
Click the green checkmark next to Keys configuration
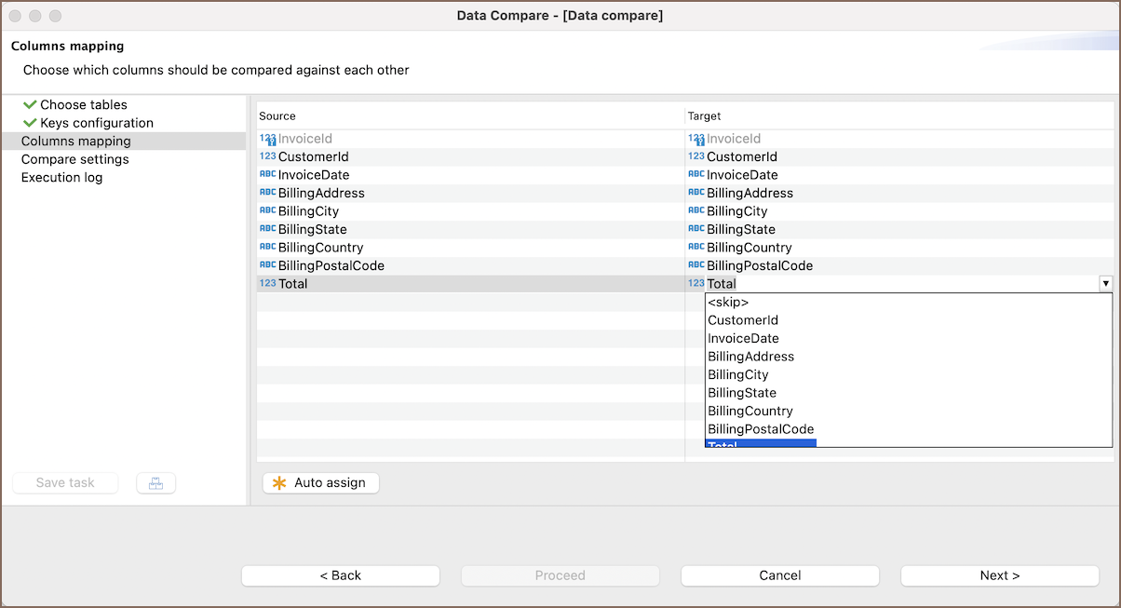30,123
